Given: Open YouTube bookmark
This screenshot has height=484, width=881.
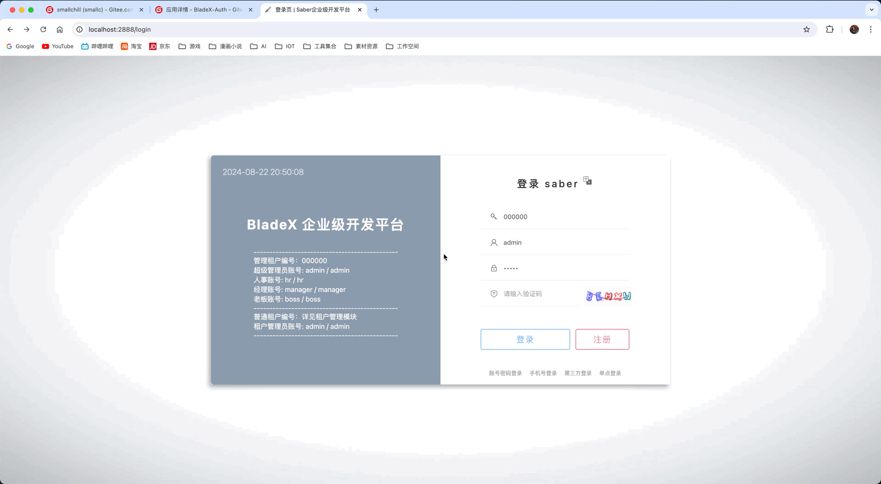Looking at the screenshot, I should [58, 46].
